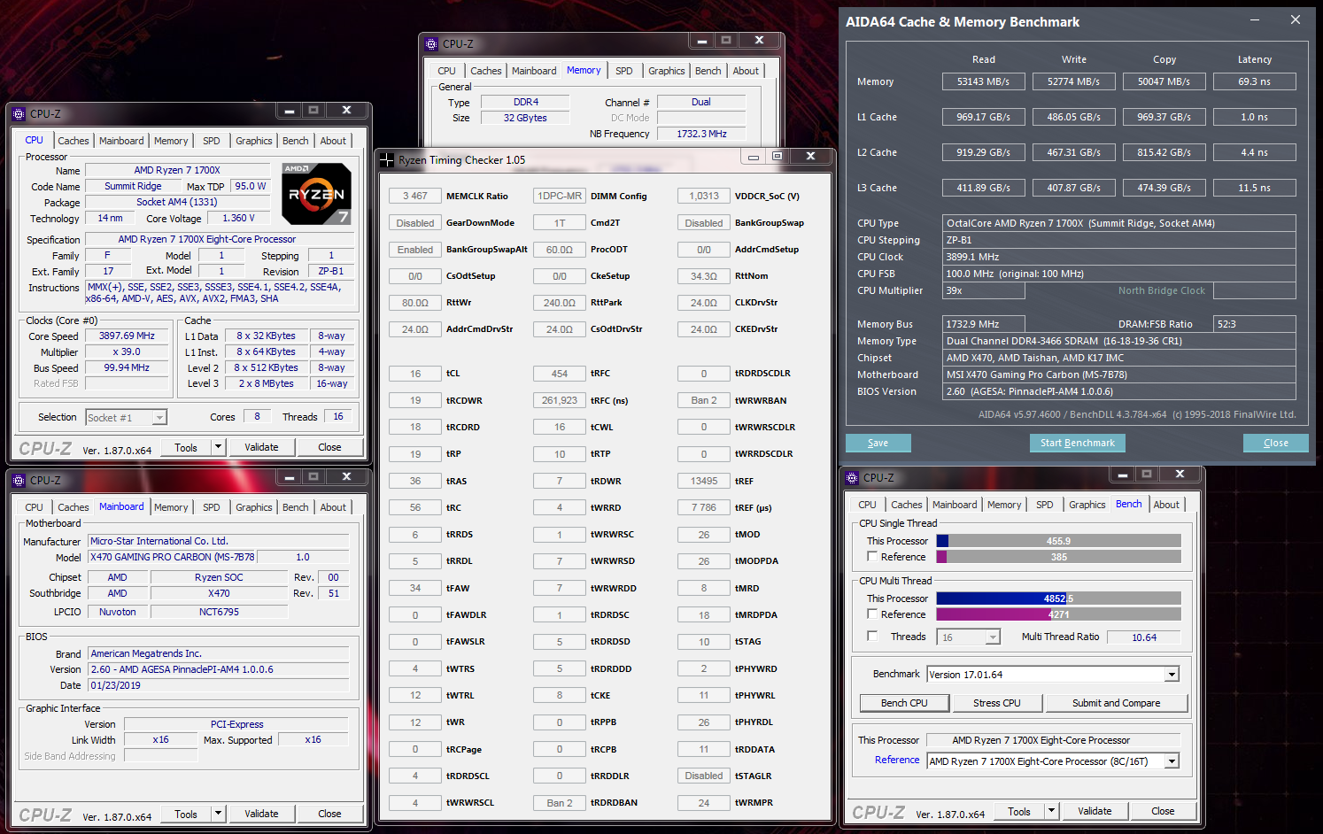Open the Benchmark version dropdown
The image size is (1323, 834).
pyautogui.click(x=1172, y=675)
